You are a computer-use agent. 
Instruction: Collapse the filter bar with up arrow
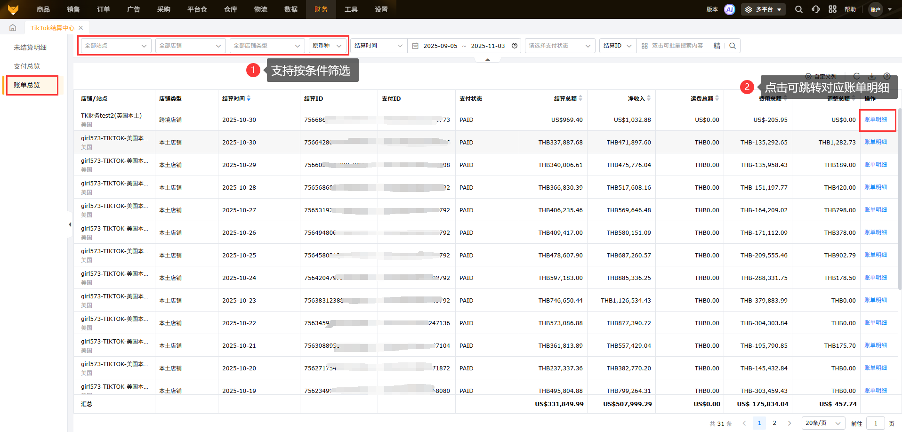488,60
